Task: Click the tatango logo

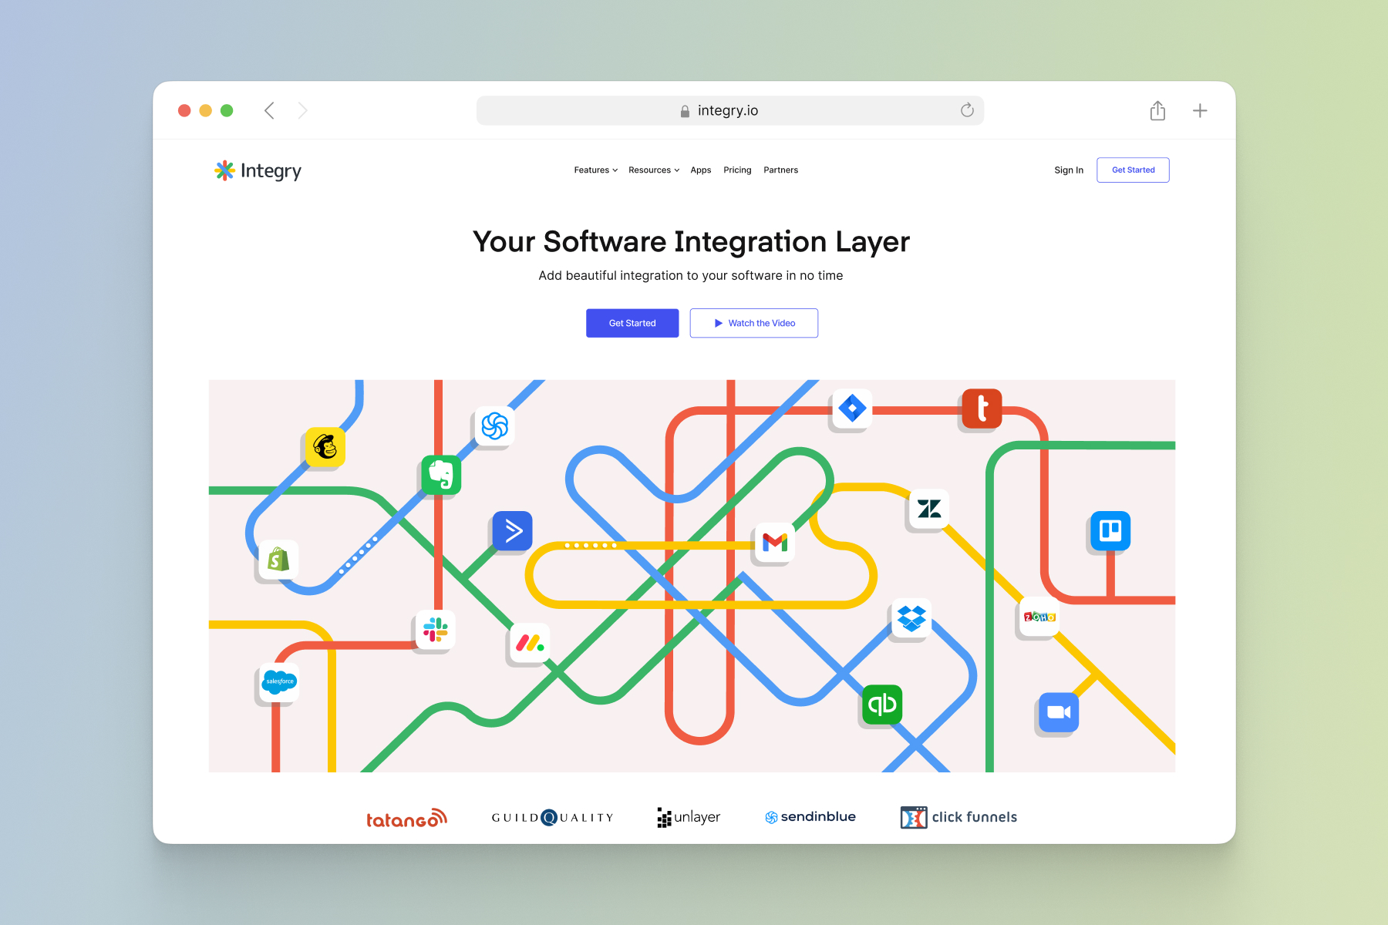Action: (x=406, y=818)
